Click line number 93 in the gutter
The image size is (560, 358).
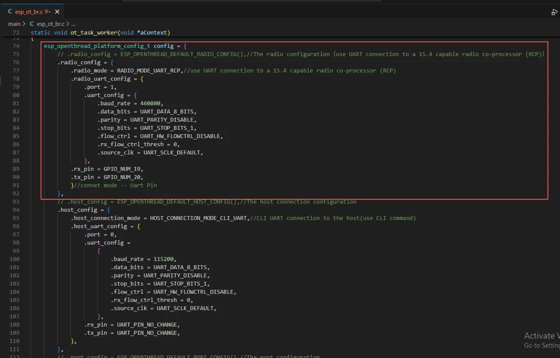(16, 202)
